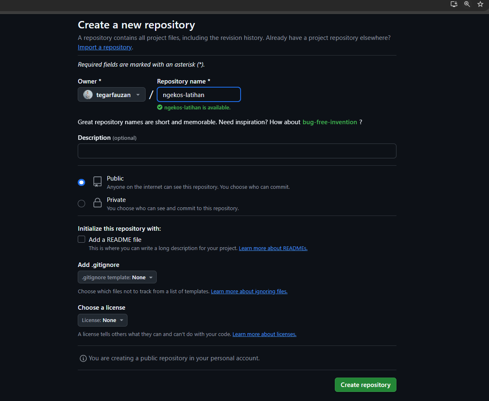Click the Create a new repository heading

click(136, 25)
